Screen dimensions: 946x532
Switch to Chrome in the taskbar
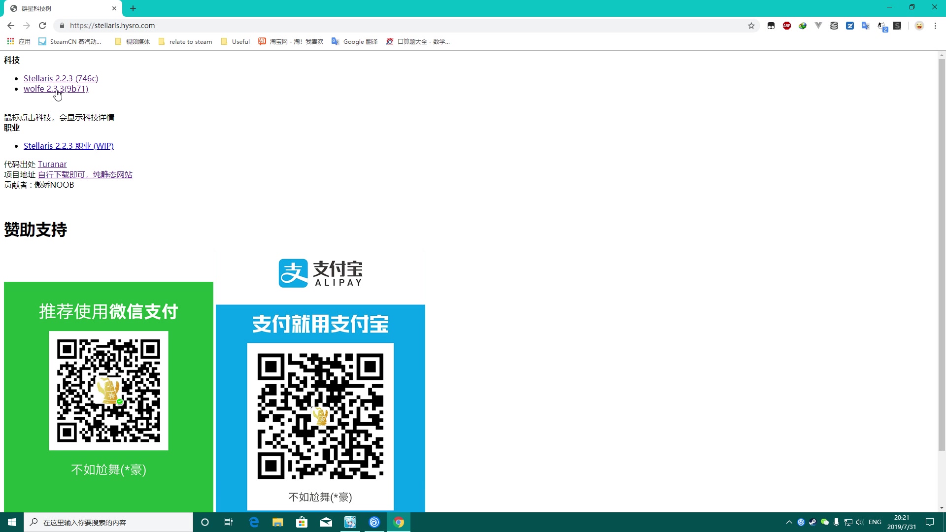tap(399, 522)
